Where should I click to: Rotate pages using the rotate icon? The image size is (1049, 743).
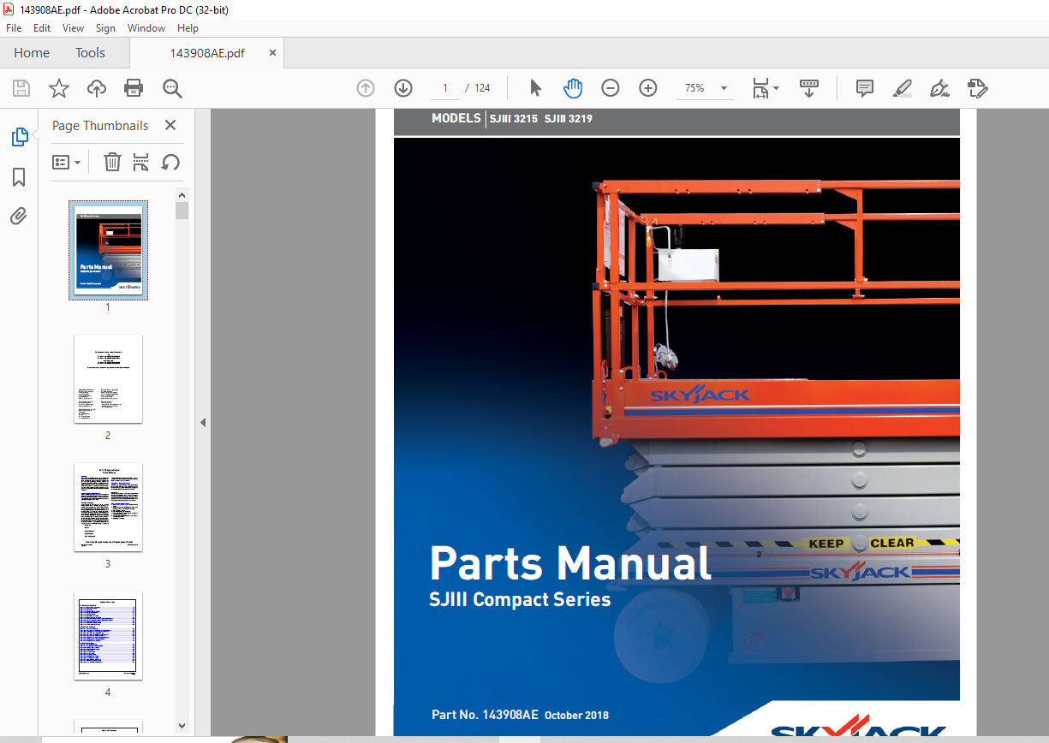point(170,162)
